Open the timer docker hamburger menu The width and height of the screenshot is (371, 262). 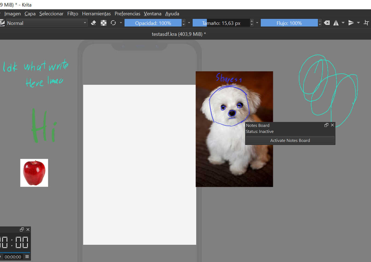tap(27, 257)
